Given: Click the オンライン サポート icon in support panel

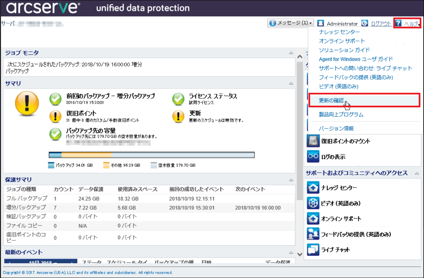Looking at the screenshot, I should (313, 219).
